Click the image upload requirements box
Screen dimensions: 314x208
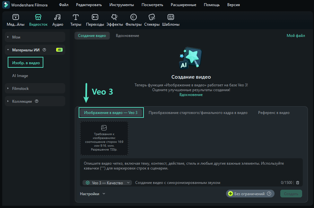coord(104,138)
